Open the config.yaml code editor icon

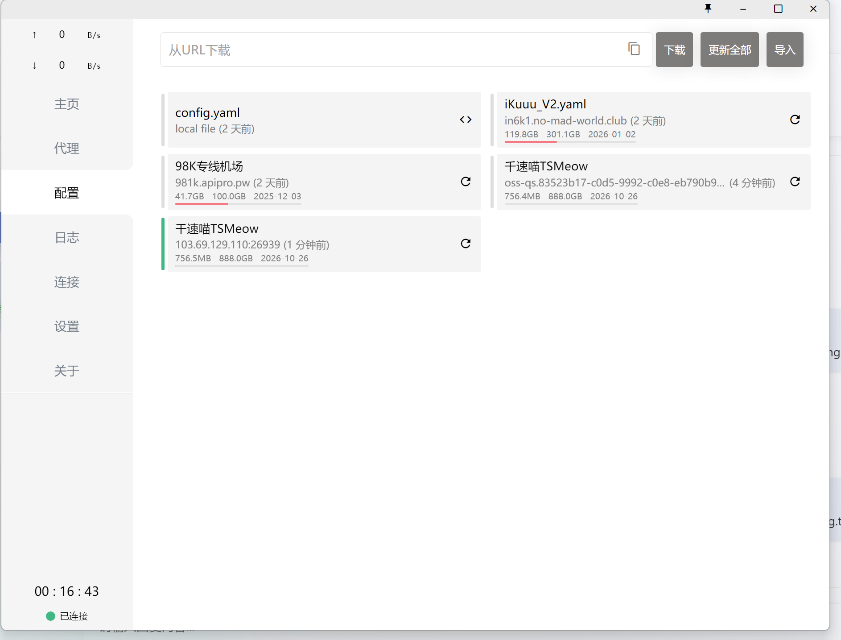(x=466, y=120)
